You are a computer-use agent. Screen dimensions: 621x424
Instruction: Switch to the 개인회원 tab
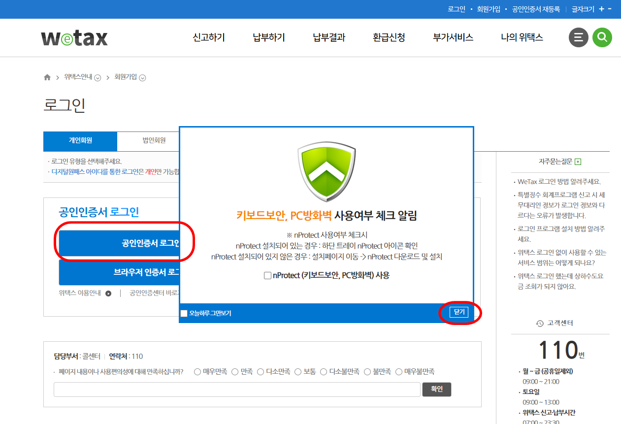click(x=80, y=141)
